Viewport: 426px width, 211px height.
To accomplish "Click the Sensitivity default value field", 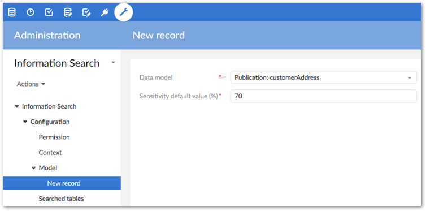I will point(323,96).
